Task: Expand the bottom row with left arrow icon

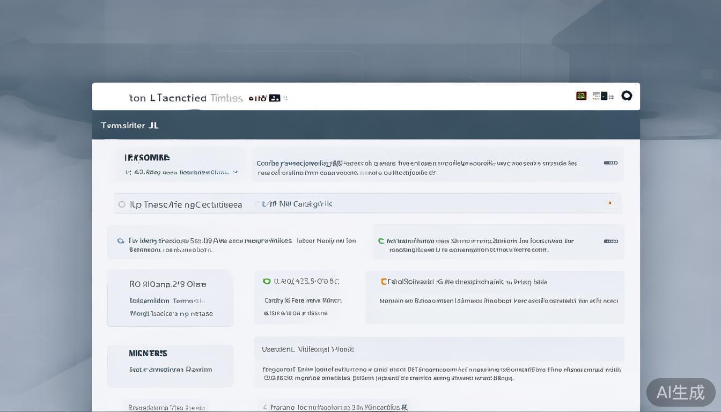Action: click(265, 407)
